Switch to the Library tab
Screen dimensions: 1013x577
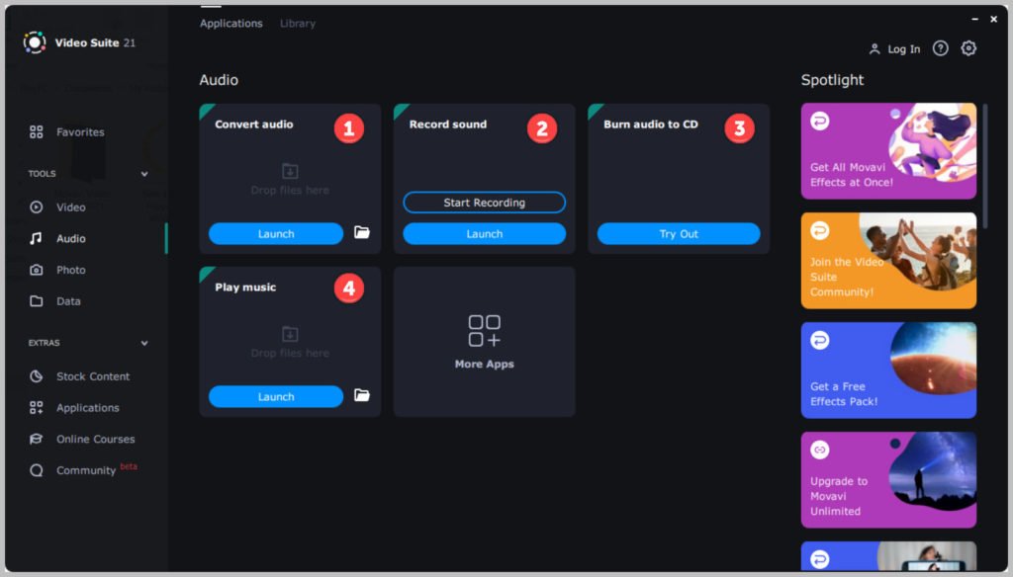coord(298,24)
